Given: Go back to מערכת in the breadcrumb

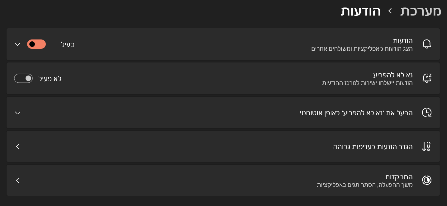Looking at the screenshot, I should [421, 11].
